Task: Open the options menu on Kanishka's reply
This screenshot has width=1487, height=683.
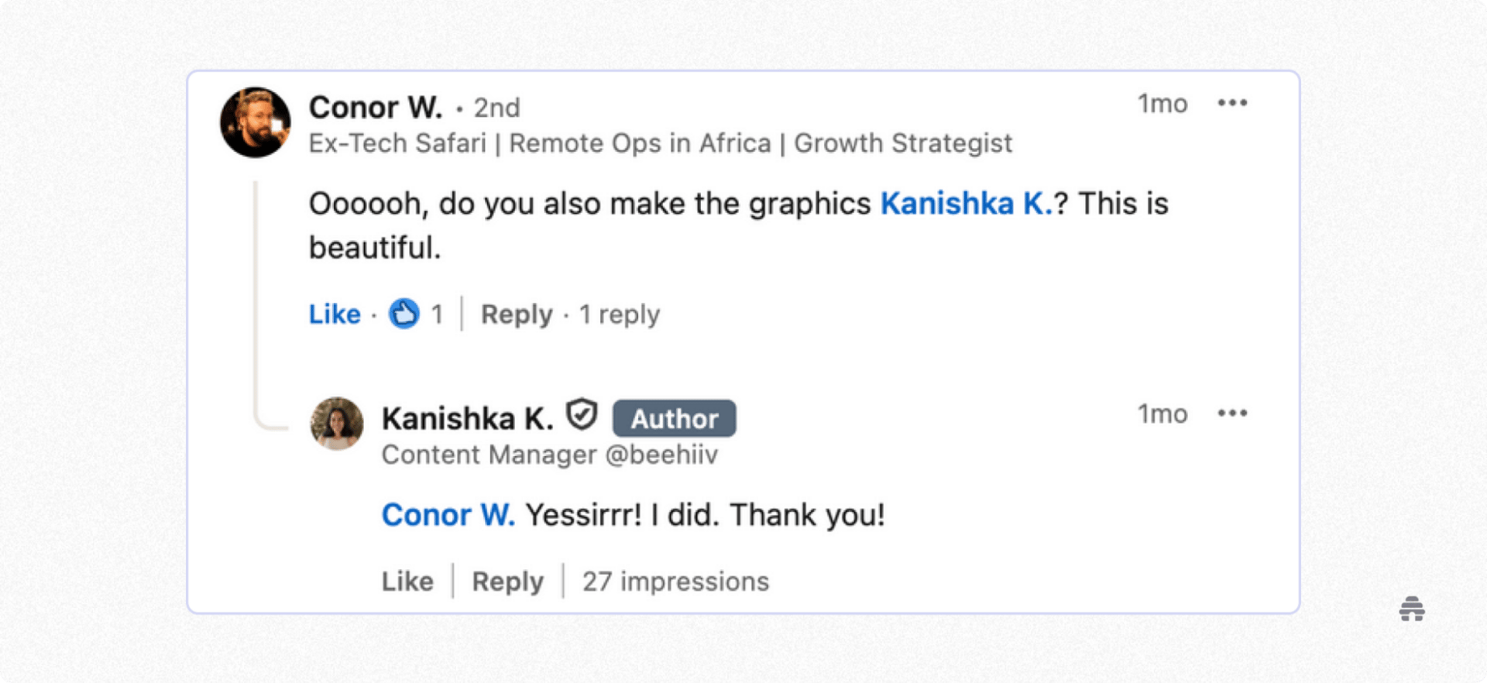Action: (1233, 413)
